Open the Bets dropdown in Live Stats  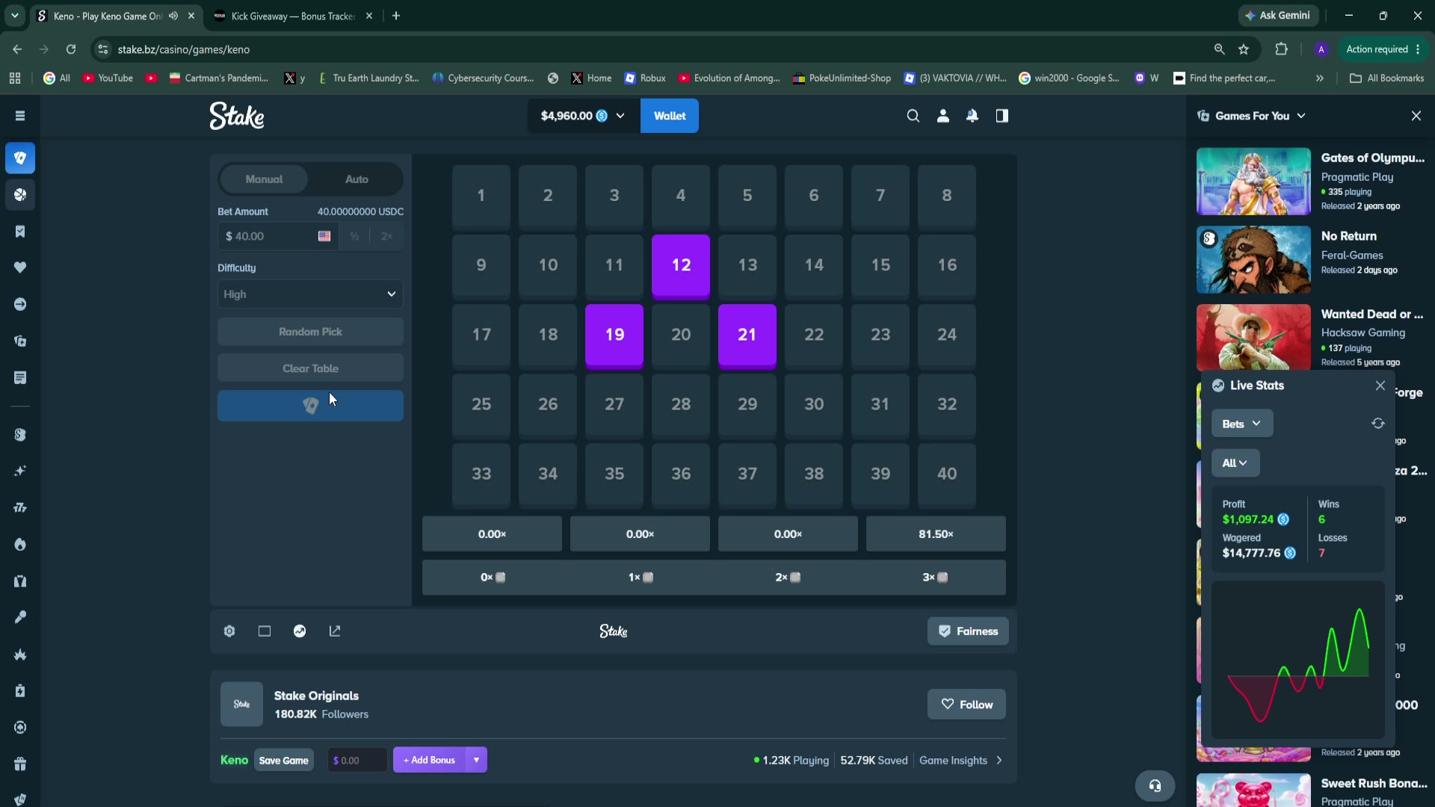point(1242,424)
